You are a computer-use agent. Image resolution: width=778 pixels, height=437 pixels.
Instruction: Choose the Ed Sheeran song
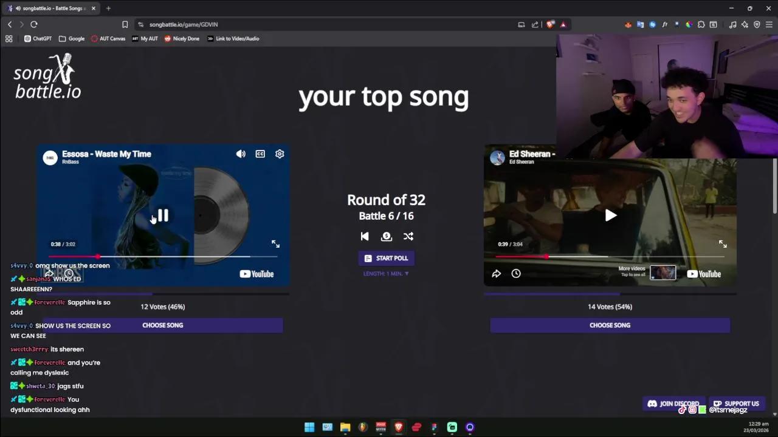[610, 325]
